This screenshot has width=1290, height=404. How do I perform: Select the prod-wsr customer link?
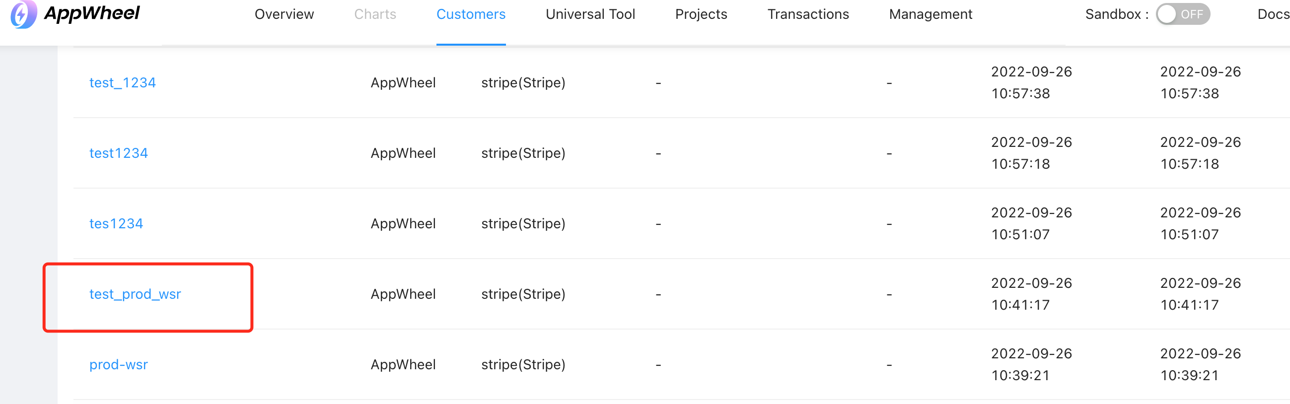[118, 365]
